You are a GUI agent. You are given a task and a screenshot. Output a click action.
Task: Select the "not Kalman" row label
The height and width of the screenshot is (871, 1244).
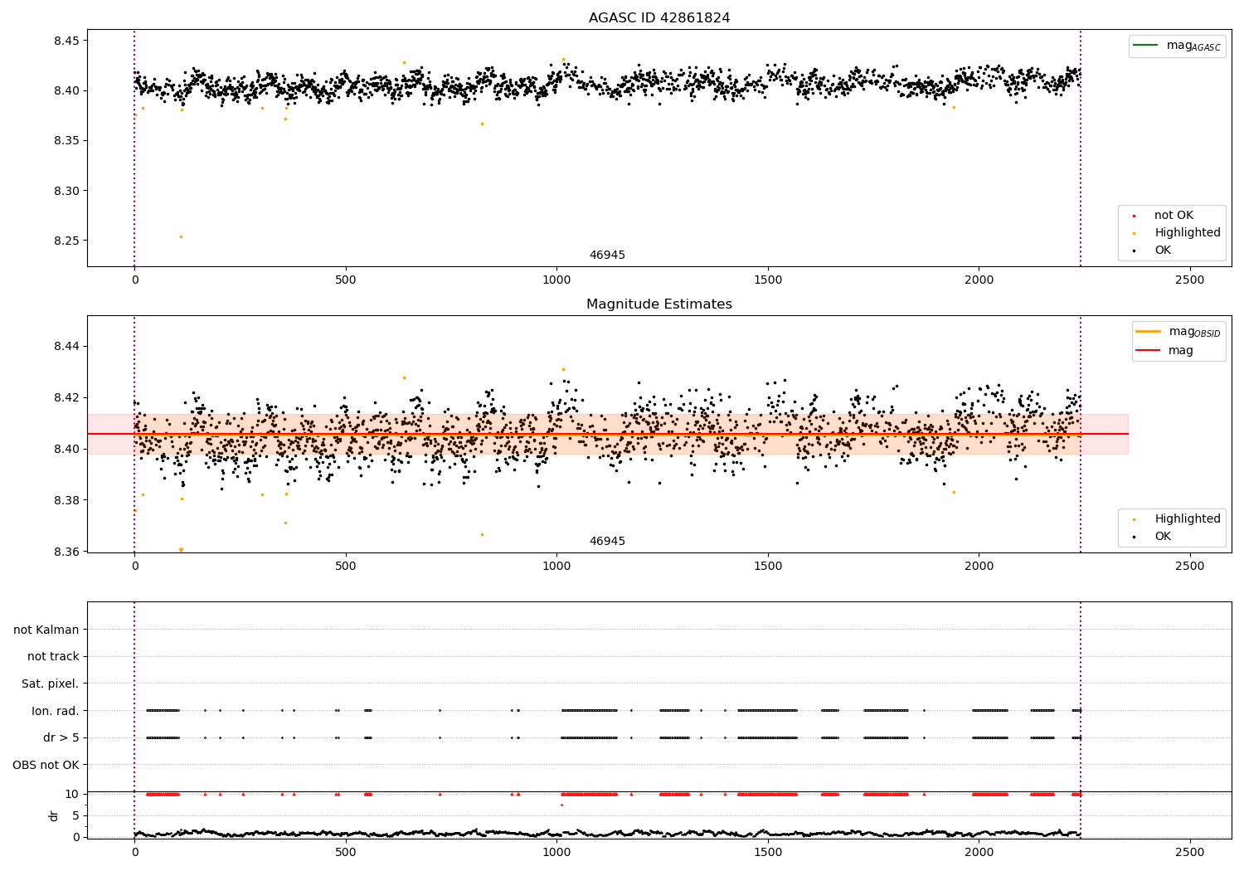pyautogui.click(x=46, y=630)
